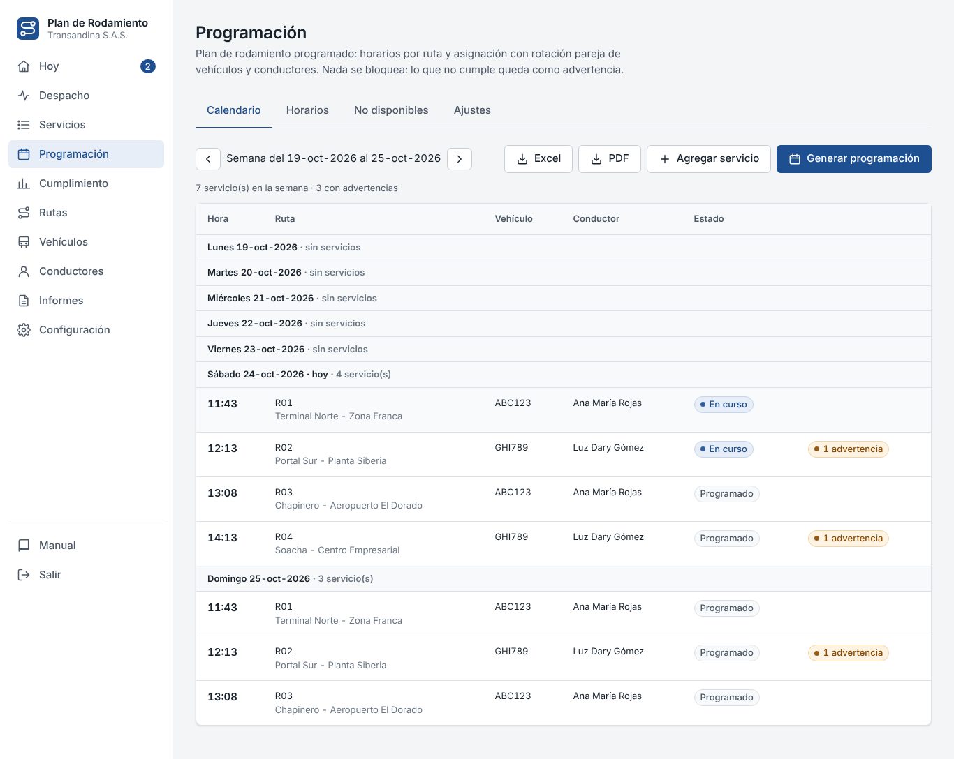Image resolution: width=954 pixels, height=759 pixels.
Task: Click the logout icon beside Salir
Action: point(24,575)
